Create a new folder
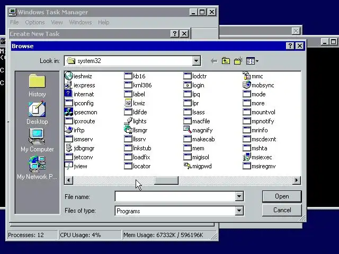 238,61
